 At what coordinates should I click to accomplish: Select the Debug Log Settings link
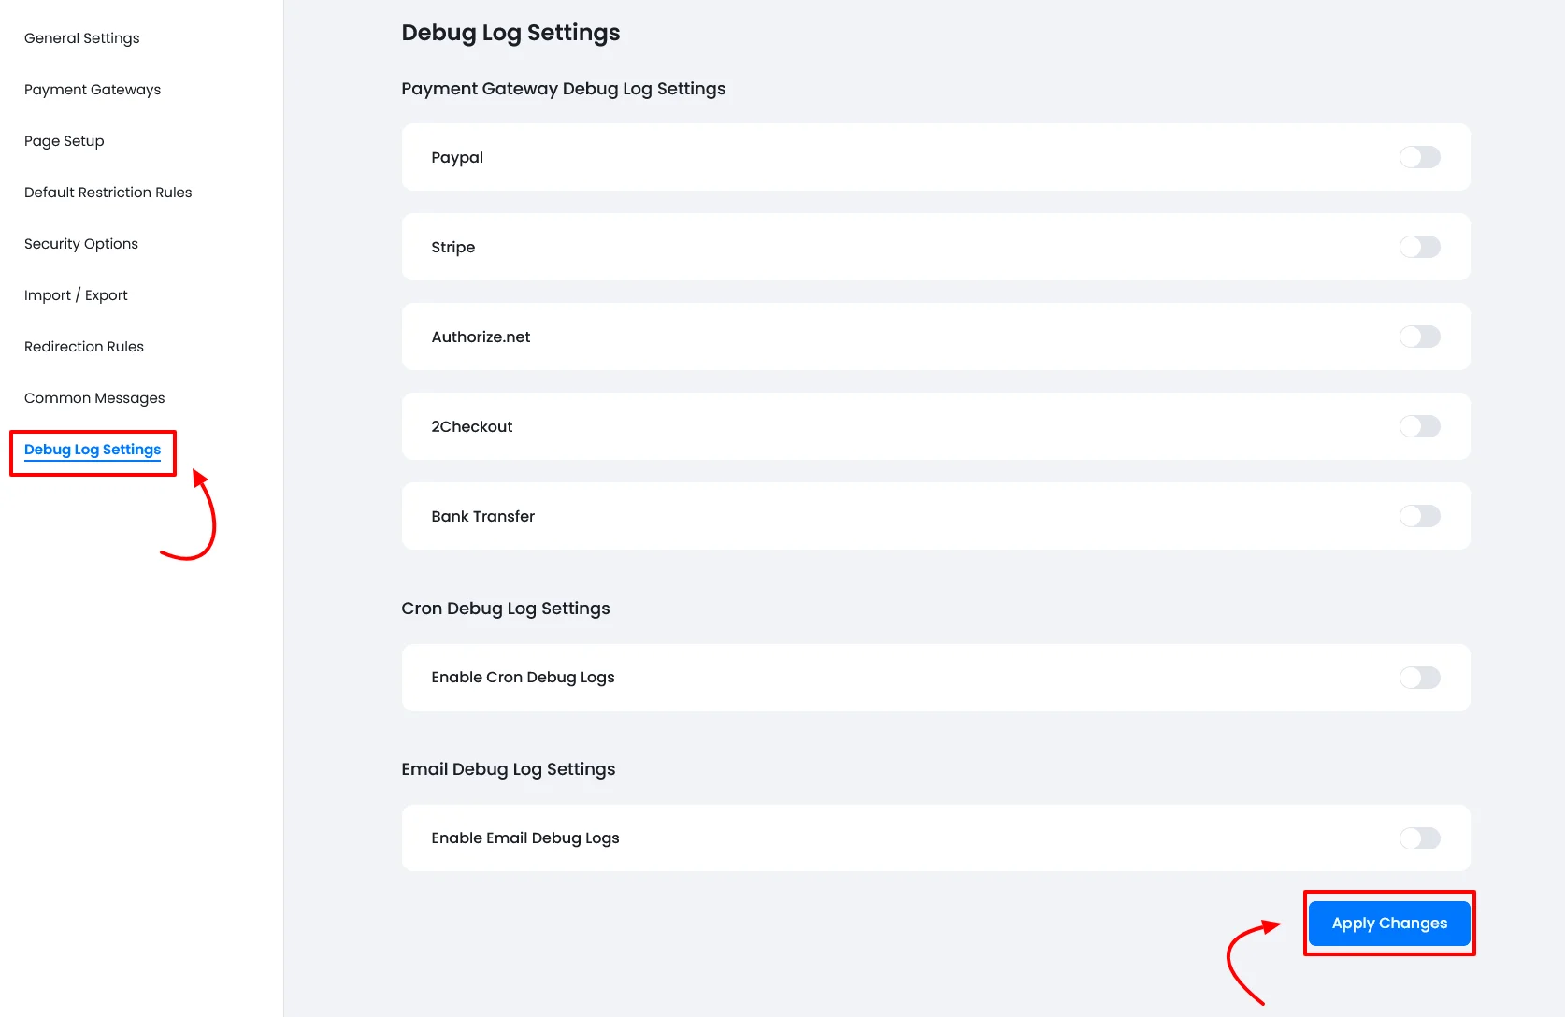pos(92,449)
